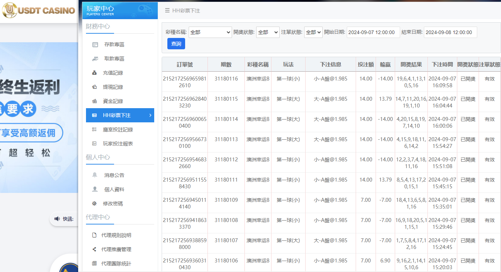Open the 玩家投注報表 report chart icon
This screenshot has width=501, height=272.
tap(95, 144)
